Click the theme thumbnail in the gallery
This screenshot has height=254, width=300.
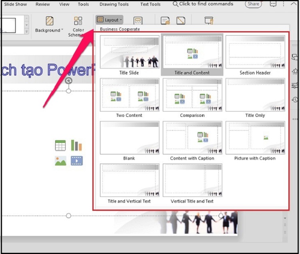8,25
